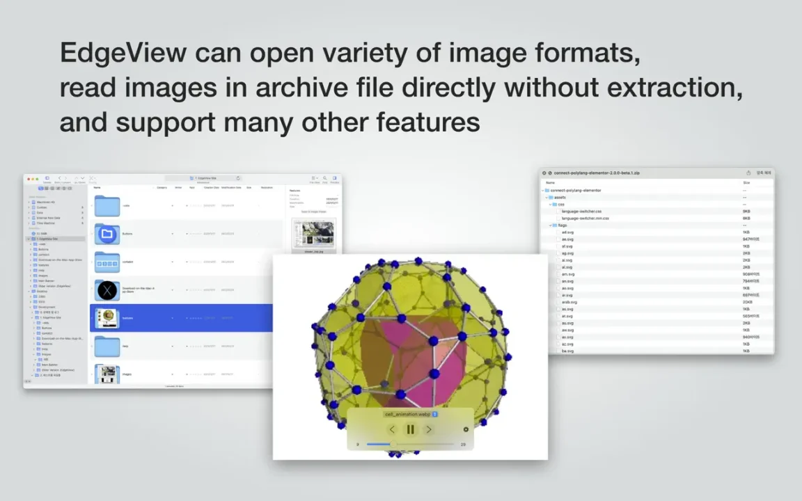Click the assets folder name in archive
Image resolution: width=802 pixels, height=501 pixels.
coord(560,198)
